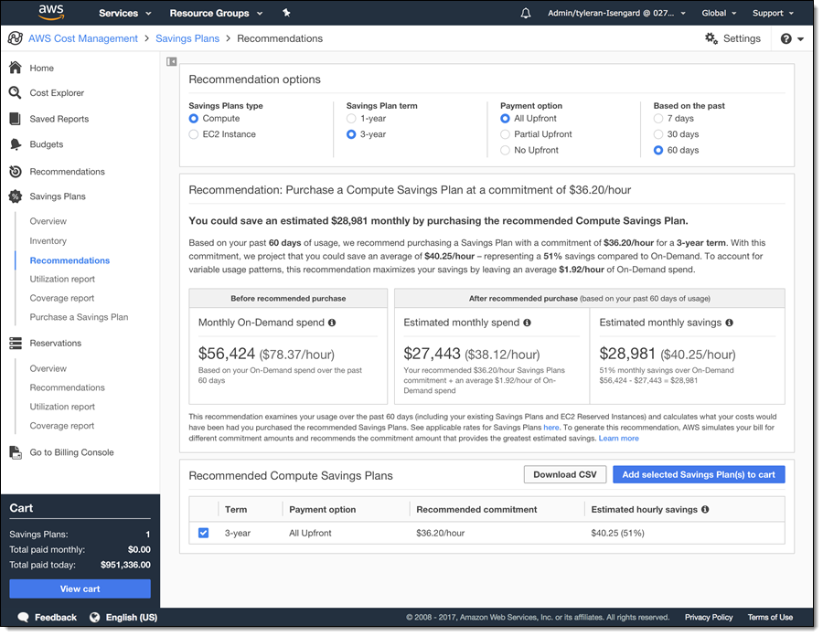Click the globe language icon
823x636 pixels.
(94, 617)
